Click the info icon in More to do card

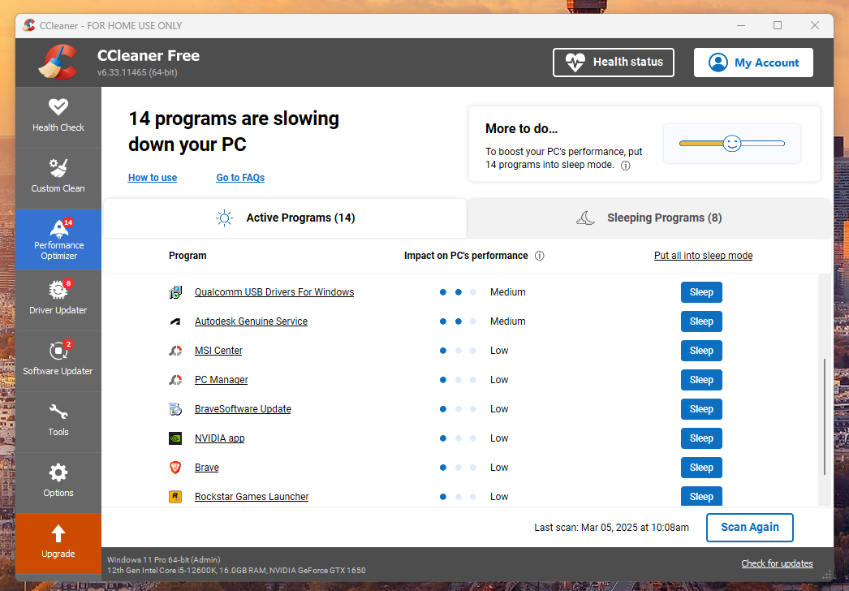[x=625, y=166]
